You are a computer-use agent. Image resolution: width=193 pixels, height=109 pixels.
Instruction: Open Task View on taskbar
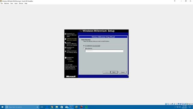pos(42,107)
